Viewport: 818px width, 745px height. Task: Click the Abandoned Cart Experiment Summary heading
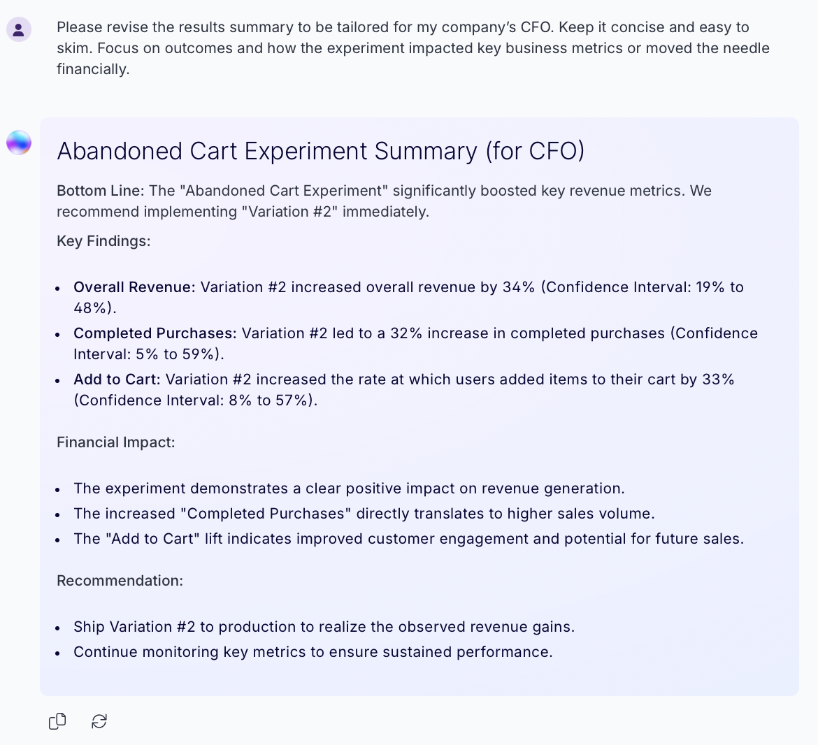tap(320, 151)
